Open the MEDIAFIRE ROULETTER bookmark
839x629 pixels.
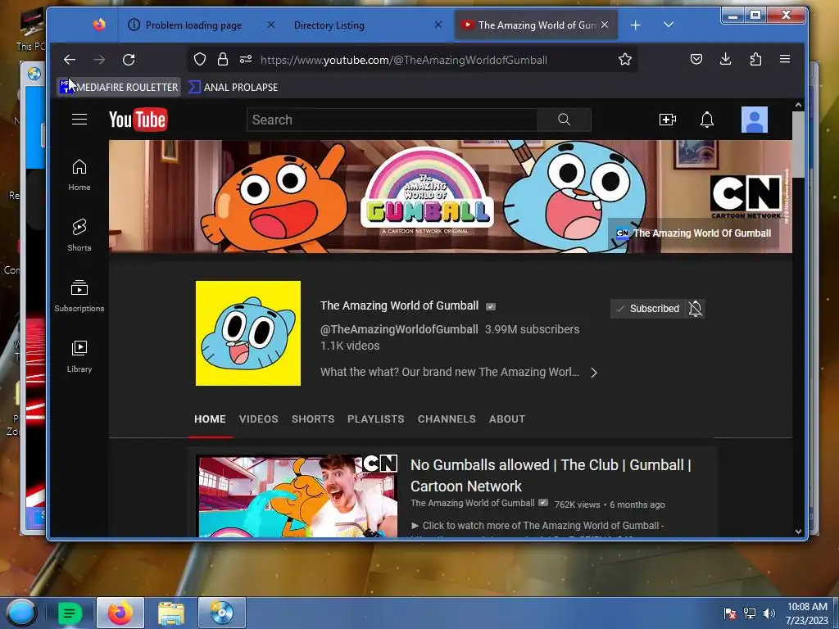[x=119, y=87]
